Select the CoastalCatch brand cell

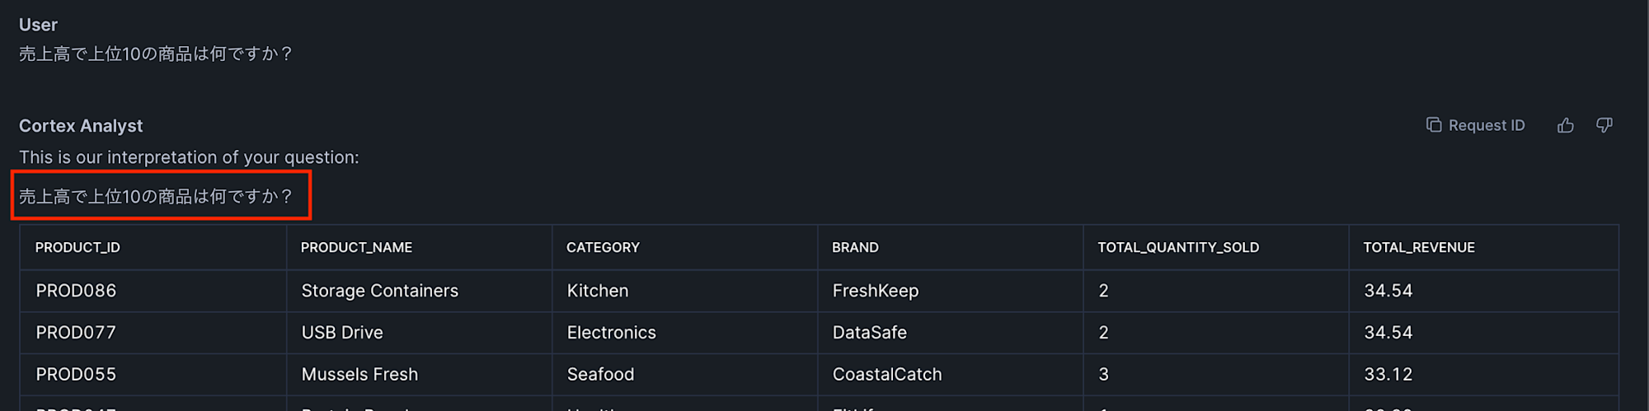(x=950, y=375)
